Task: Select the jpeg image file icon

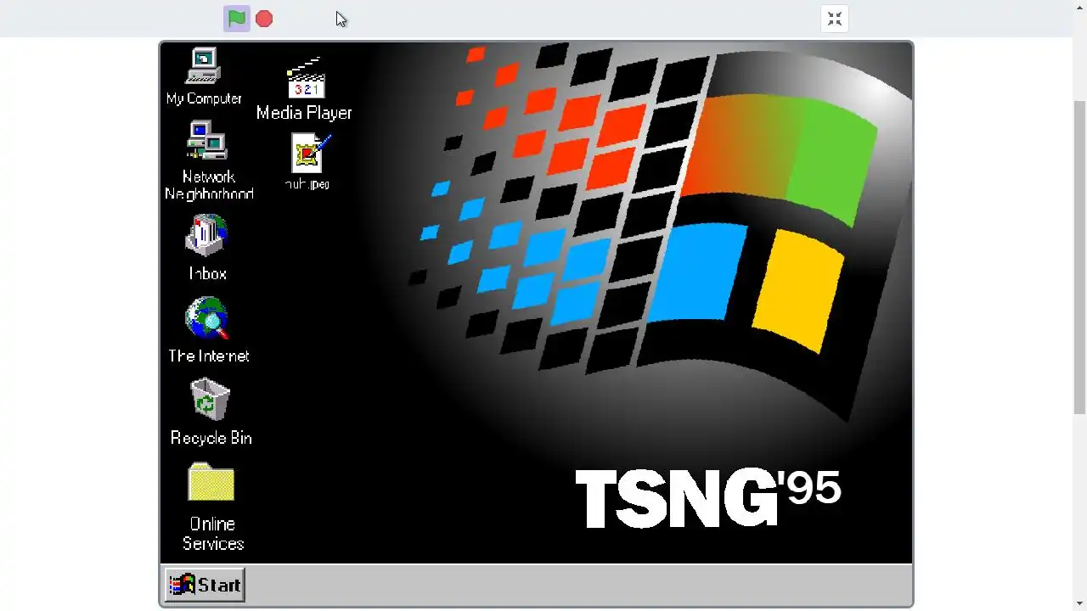Action: point(310,154)
